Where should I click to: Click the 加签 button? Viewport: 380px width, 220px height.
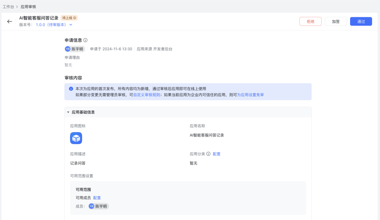tap(336, 21)
